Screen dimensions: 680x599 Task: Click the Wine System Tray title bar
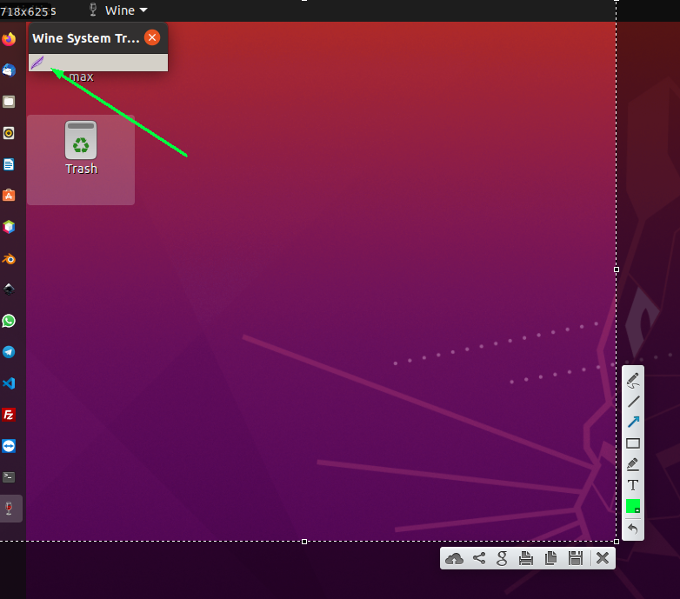pos(98,38)
